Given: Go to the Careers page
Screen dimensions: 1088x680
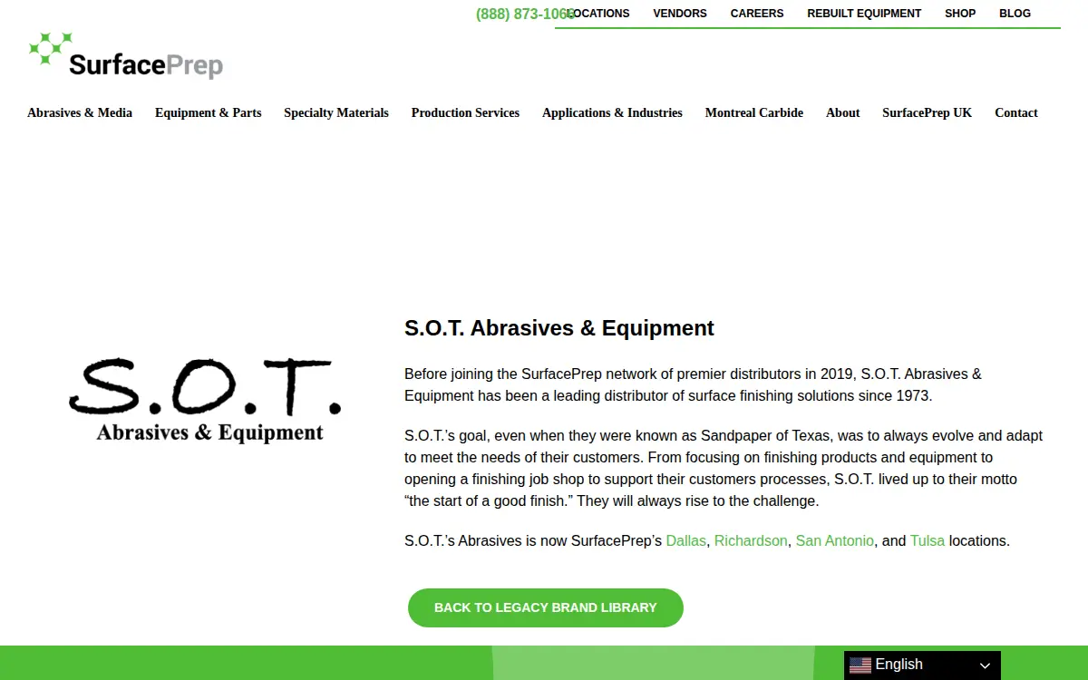Looking at the screenshot, I should coord(757,14).
